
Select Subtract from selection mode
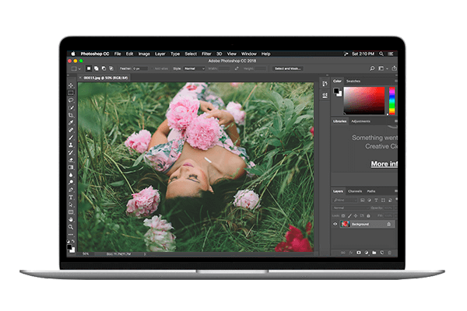point(104,68)
